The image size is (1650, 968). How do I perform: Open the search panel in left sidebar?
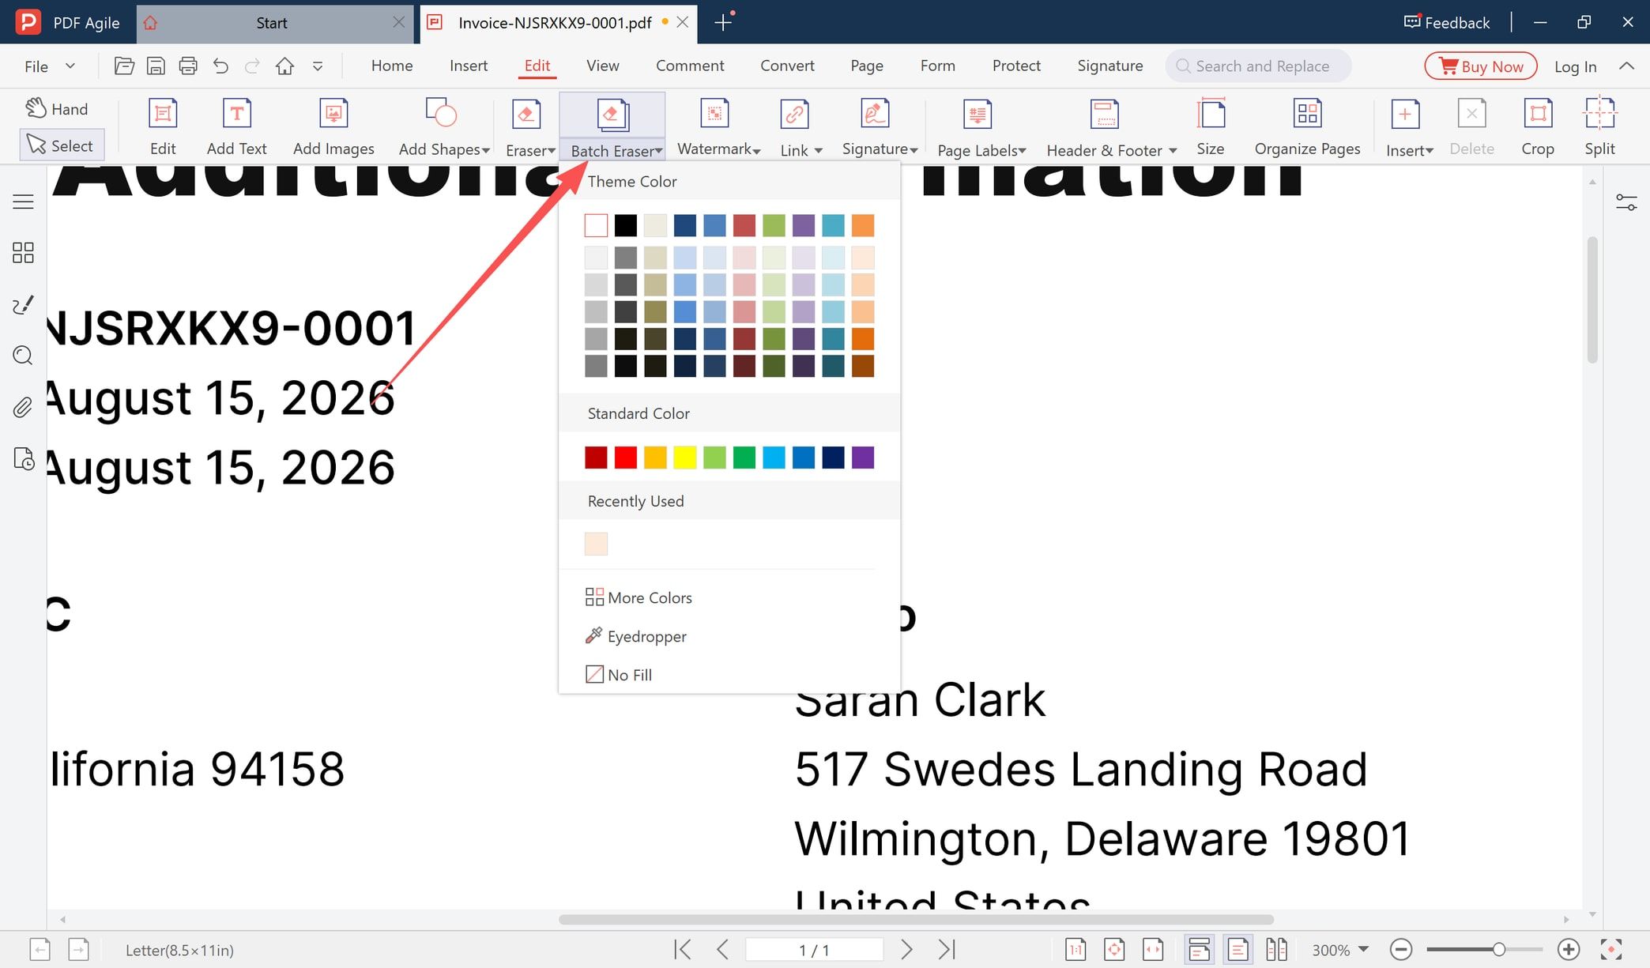coord(23,356)
